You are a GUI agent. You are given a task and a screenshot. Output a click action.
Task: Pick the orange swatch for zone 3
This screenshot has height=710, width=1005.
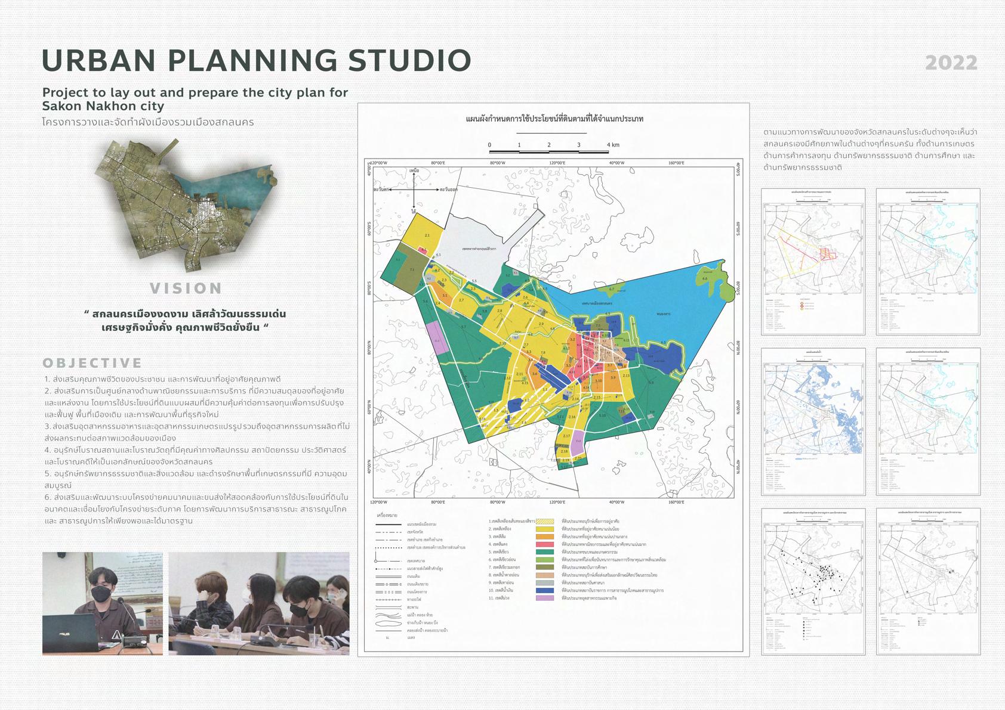click(545, 537)
